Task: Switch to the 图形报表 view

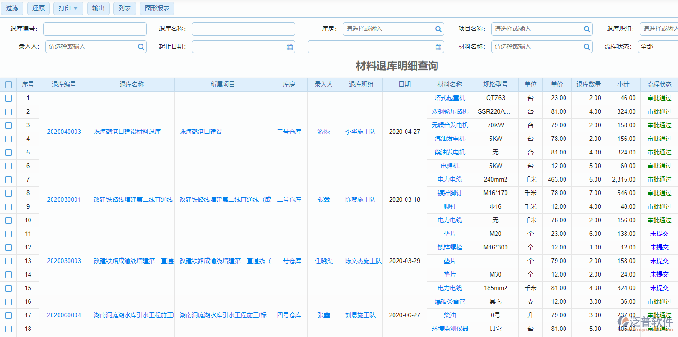Action: tap(157, 8)
